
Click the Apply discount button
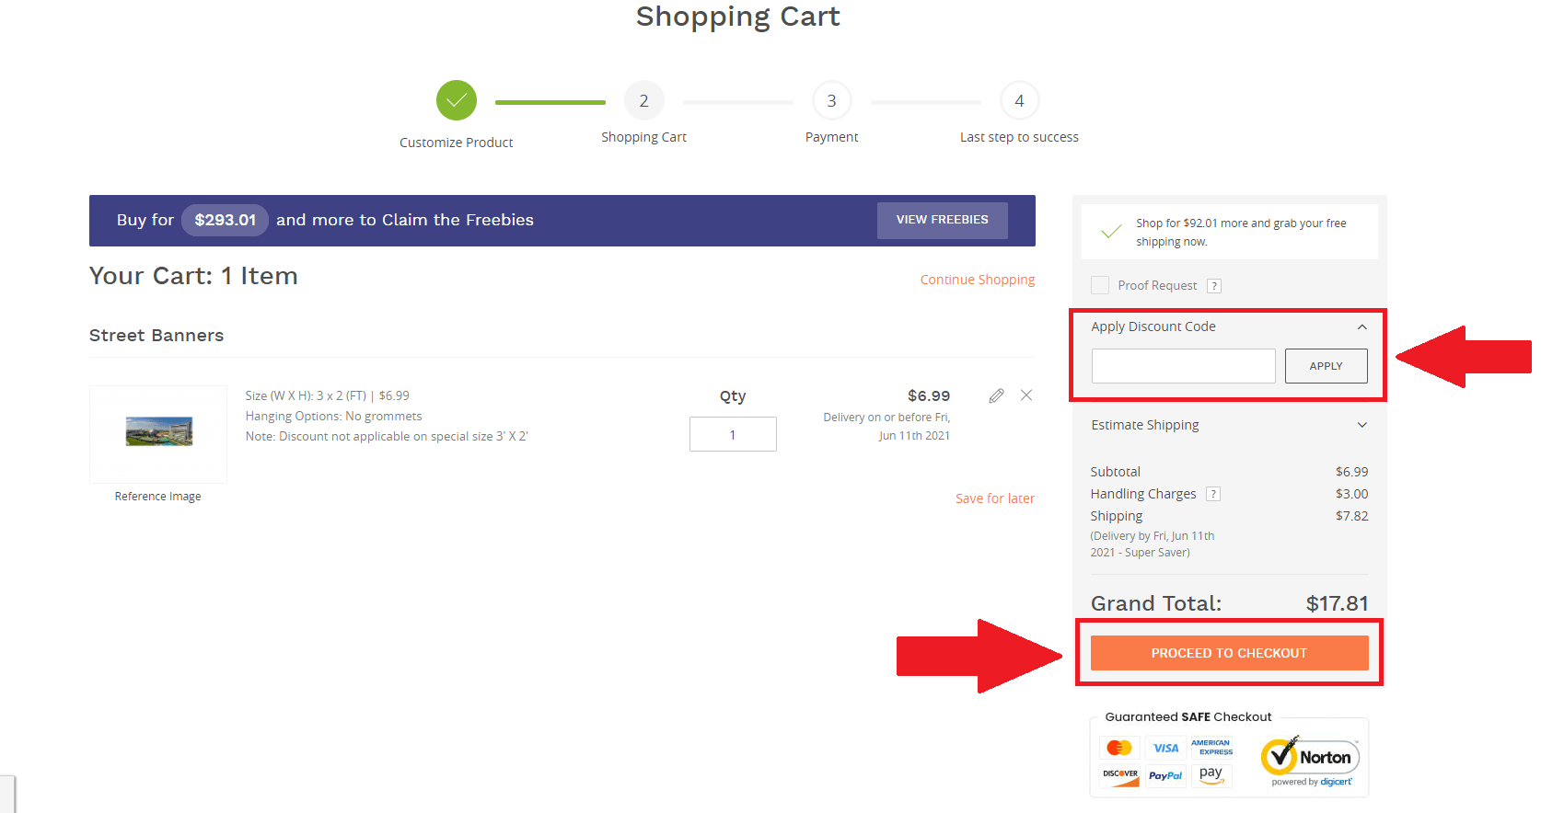[1326, 366]
